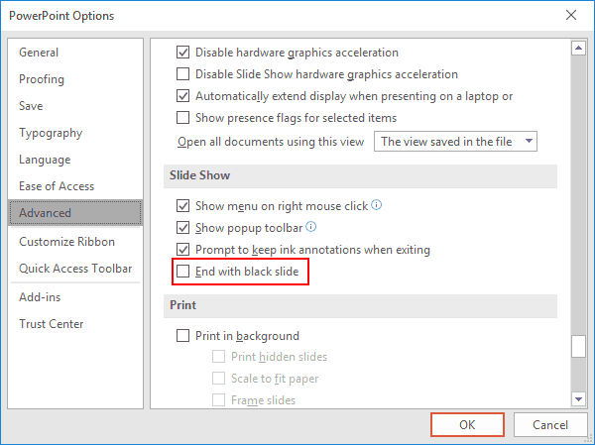This screenshot has width=595, height=445.
Task: Check Disable Slide Show hardware graphics acceleration
Action: click(x=182, y=74)
